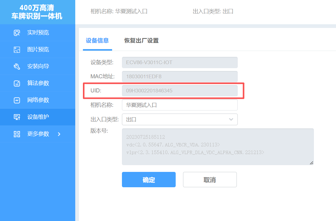Click the 设备类型 field ECV86-V3011C-IOT
This screenshot has width=336, height=221.
tap(180, 63)
